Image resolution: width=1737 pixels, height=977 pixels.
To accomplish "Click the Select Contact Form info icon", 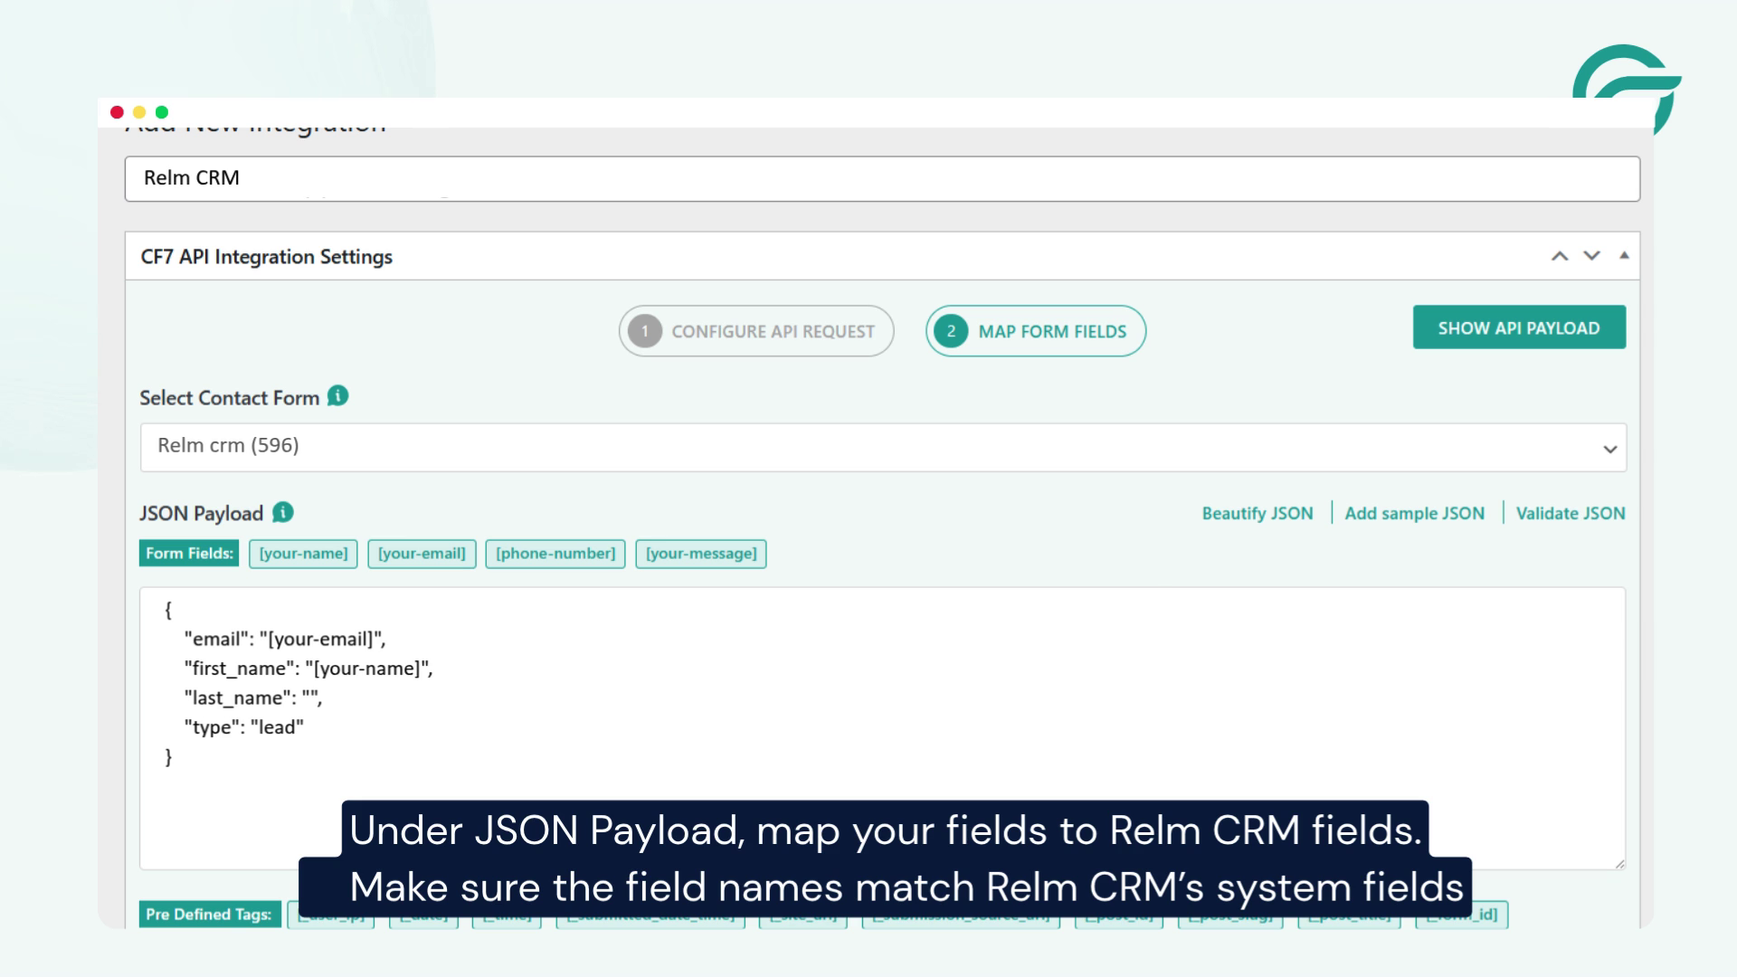I will 337,396.
